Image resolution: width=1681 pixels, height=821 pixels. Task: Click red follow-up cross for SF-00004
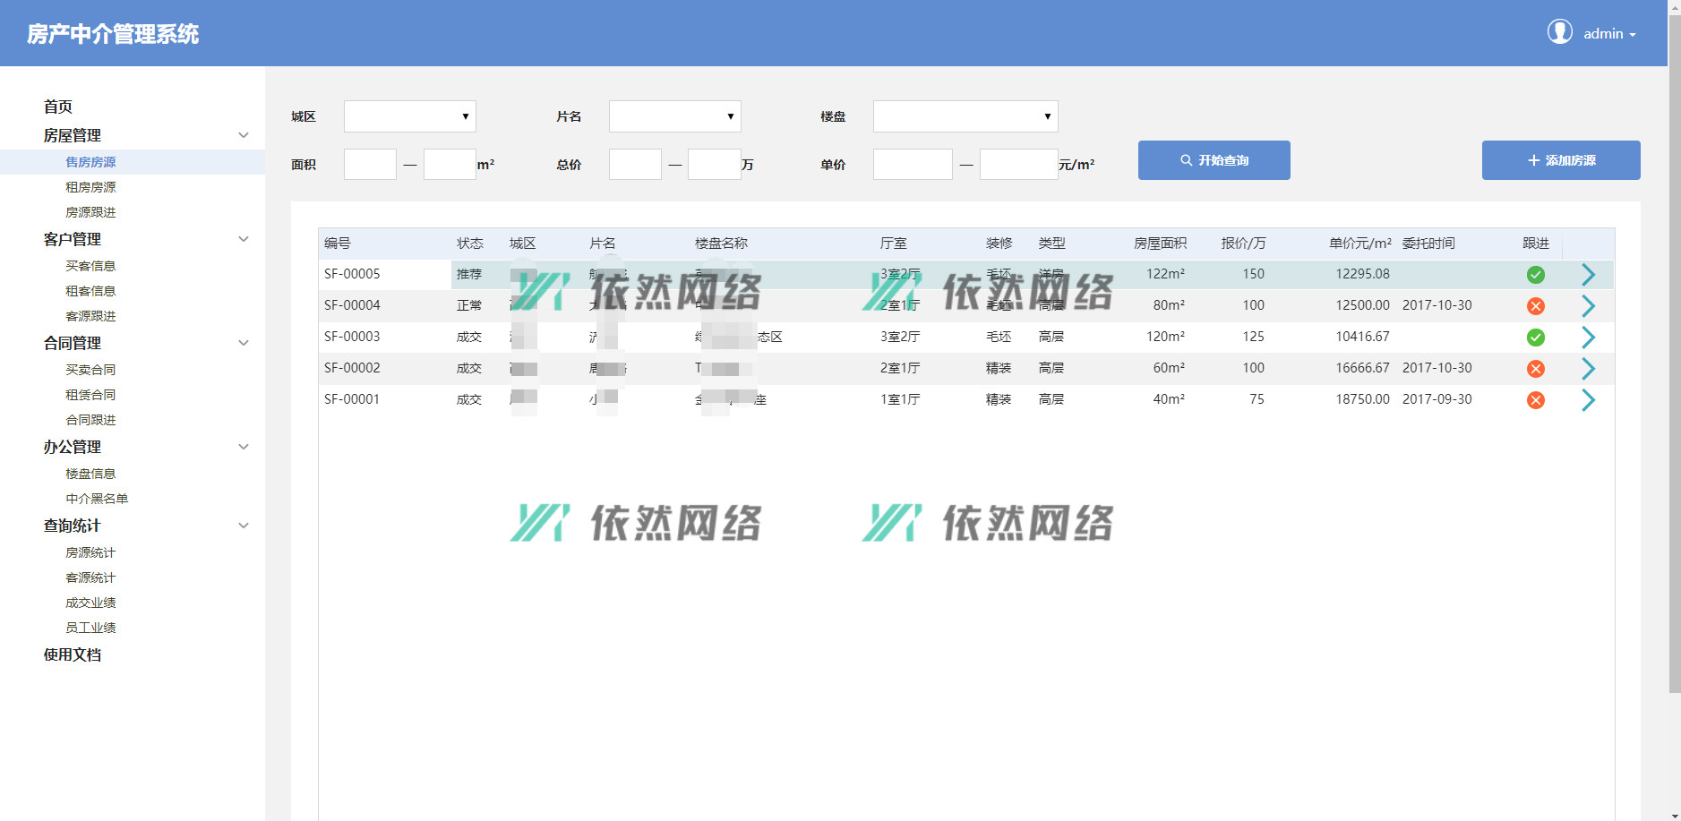[x=1535, y=306]
